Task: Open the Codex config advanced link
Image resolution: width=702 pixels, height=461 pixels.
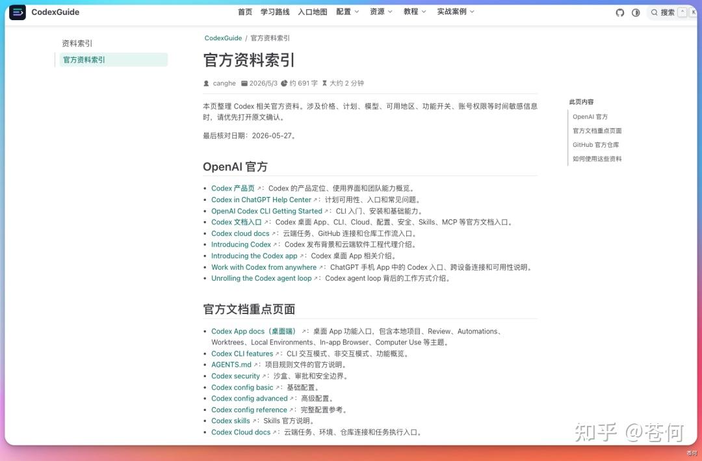Action: click(x=249, y=399)
